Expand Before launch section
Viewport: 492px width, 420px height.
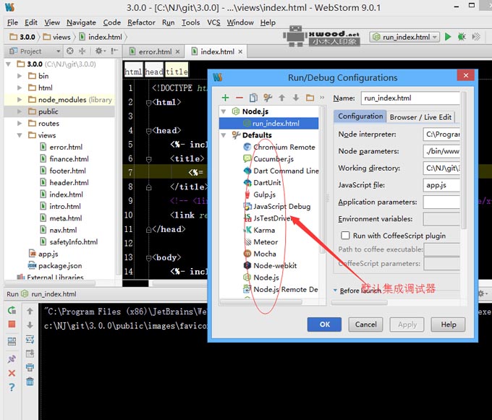pyautogui.click(x=335, y=291)
